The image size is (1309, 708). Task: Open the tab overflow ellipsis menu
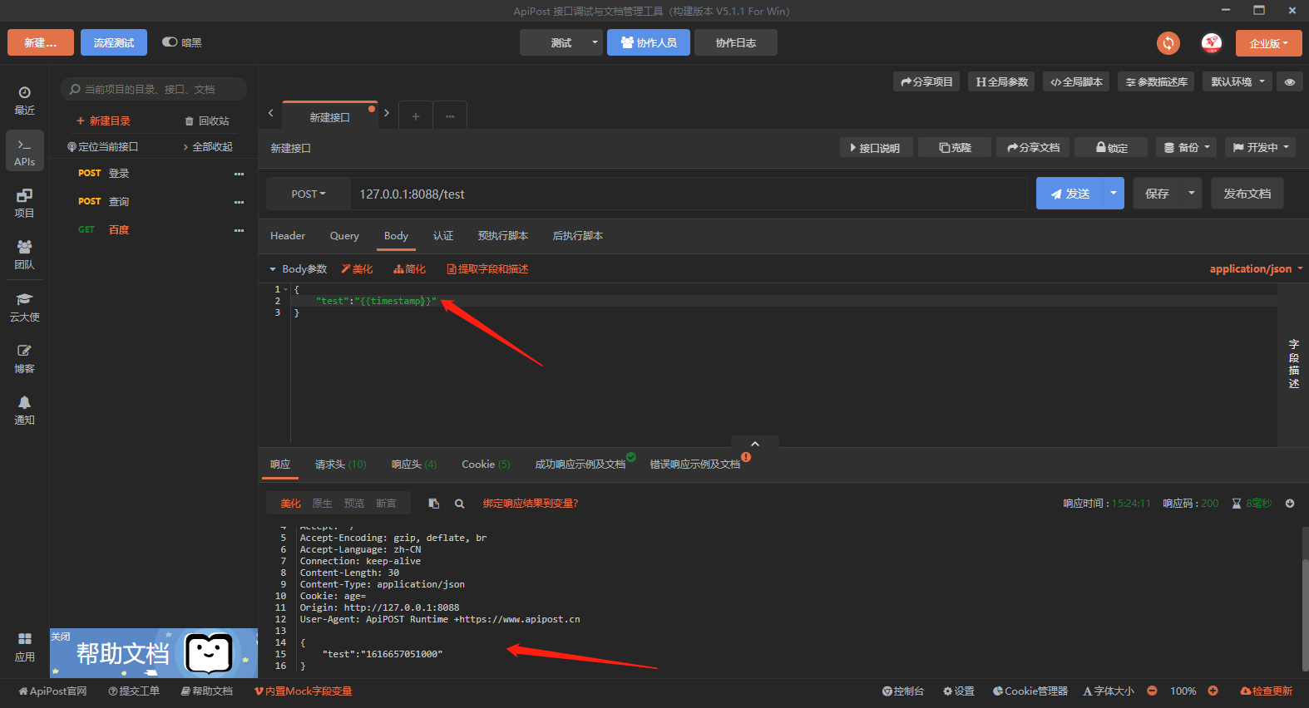[x=450, y=116]
